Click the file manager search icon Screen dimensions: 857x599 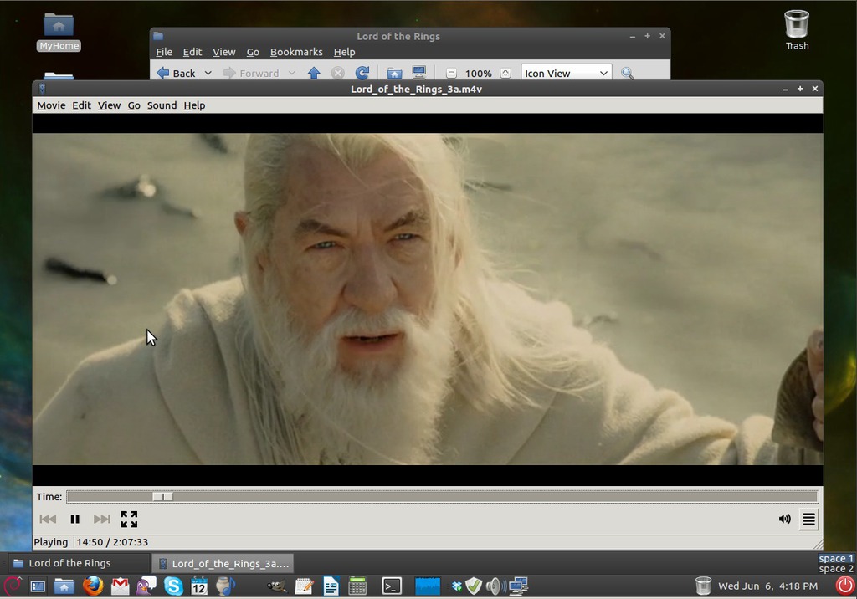[628, 74]
